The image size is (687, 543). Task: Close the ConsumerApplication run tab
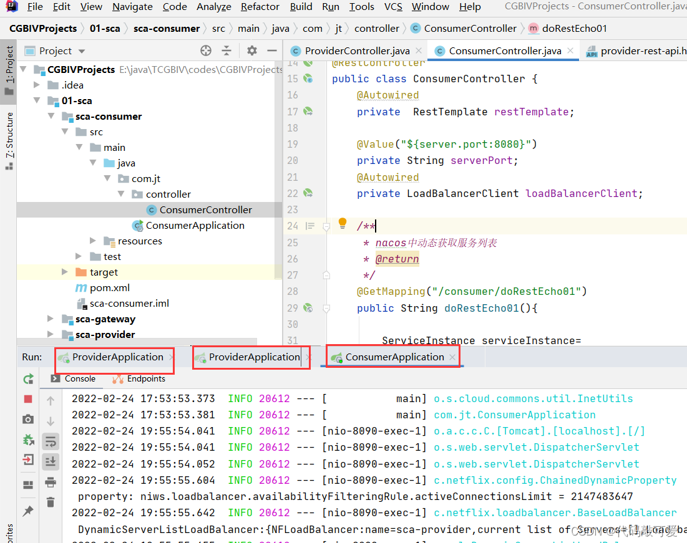click(452, 357)
